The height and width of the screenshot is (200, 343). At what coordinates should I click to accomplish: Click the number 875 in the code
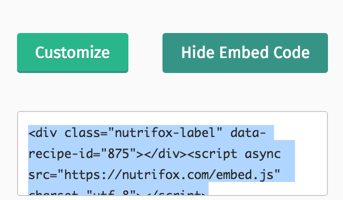tap(118, 154)
